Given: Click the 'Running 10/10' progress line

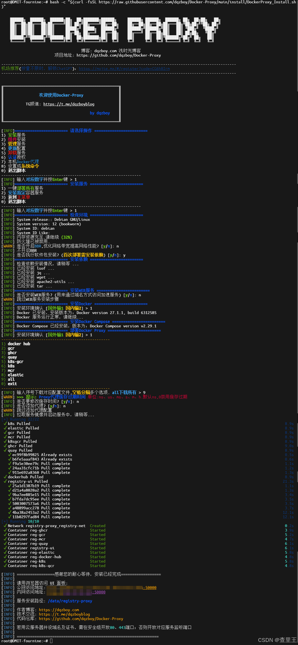Looking at the screenshot, I should pos(20,521).
